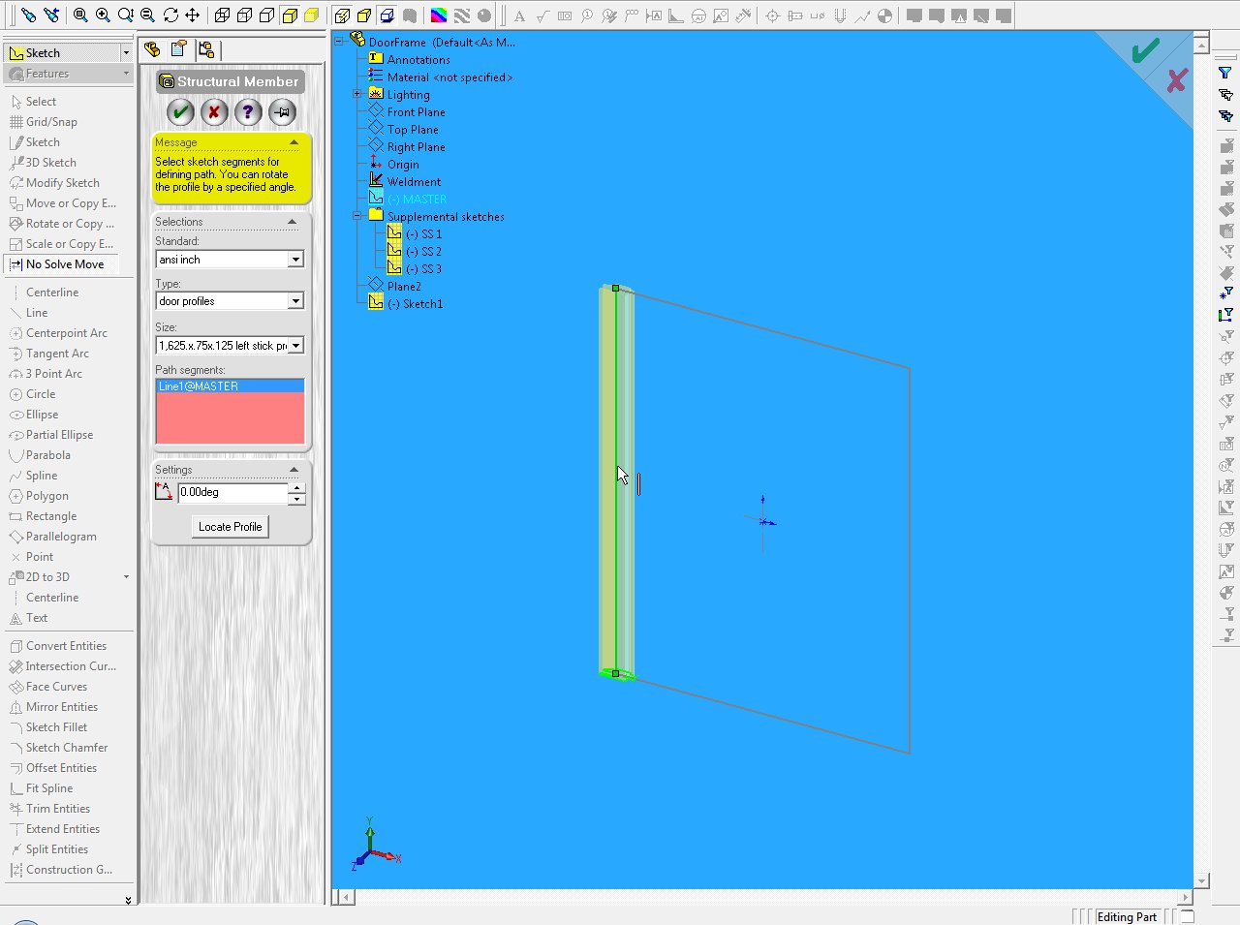Switch to the Features toolbar tab
This screenshot has width=1240, height=925.
68,74
